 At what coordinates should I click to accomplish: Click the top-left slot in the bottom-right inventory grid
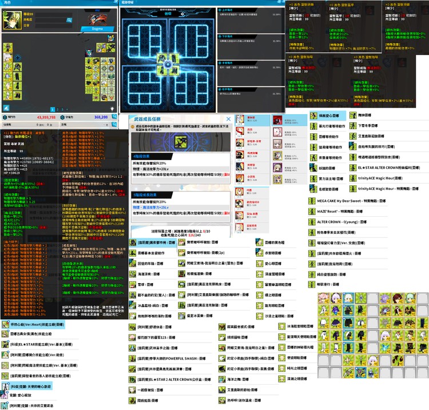point(323,297)
